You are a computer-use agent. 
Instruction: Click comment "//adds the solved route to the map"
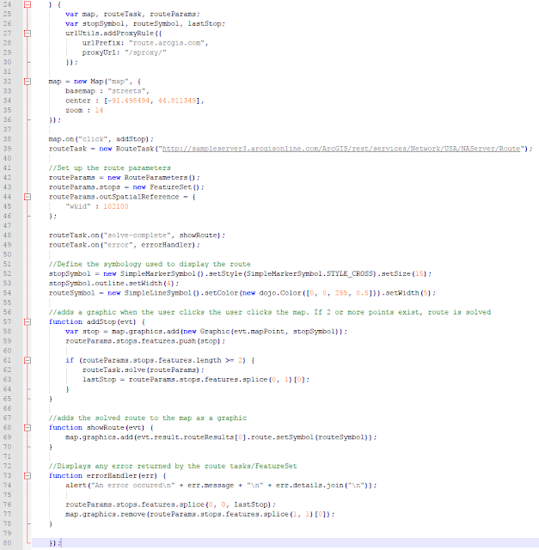coord(148,419)
